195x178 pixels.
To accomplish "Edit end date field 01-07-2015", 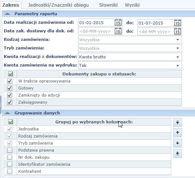I will pyautogui.click(x=156, y=23).
